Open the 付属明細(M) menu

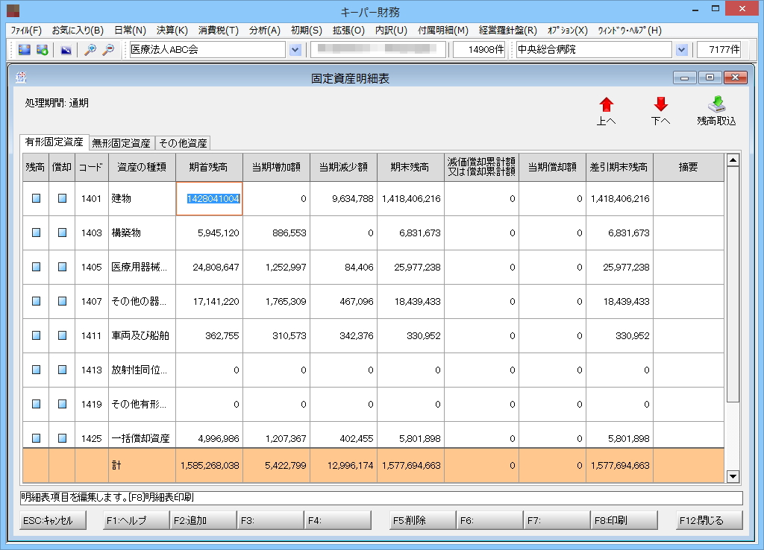click(443, 30)
